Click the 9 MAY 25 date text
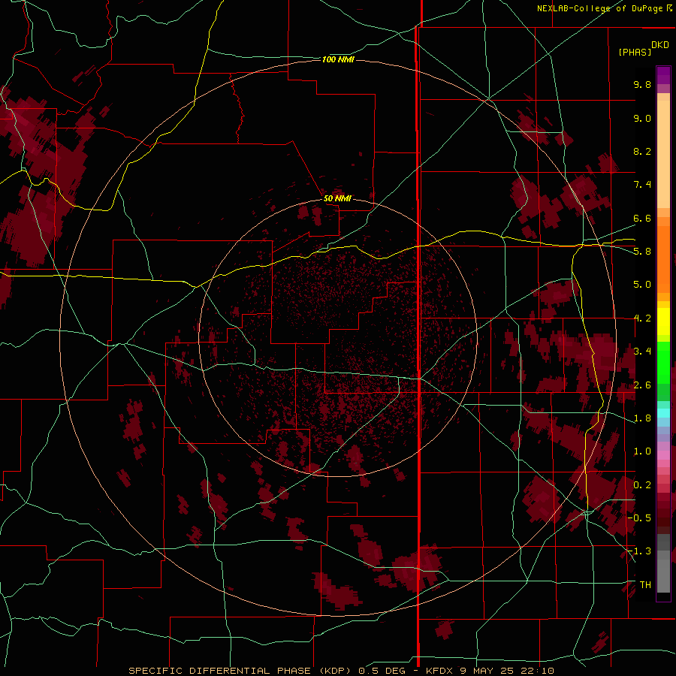The width and height of the screenshot is (676, 676). [x=487, y=671]
